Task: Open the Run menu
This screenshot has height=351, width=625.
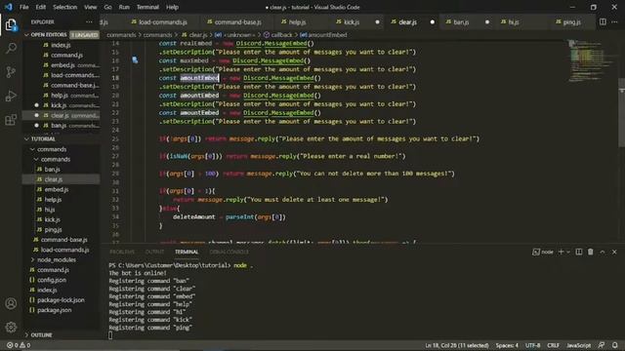Action: pos(124,7)
